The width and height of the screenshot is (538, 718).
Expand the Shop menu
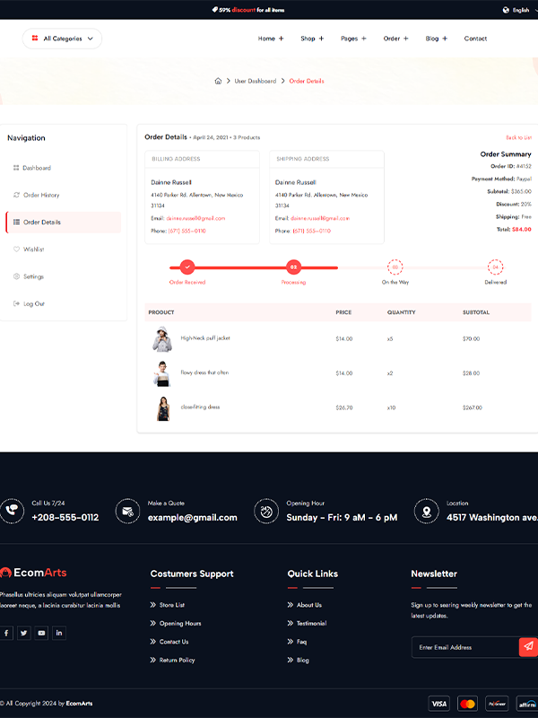coord(312,39)
